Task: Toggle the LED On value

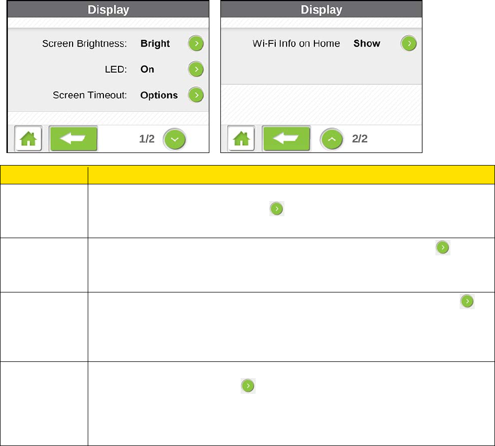Action: click(x=147, y=69)
